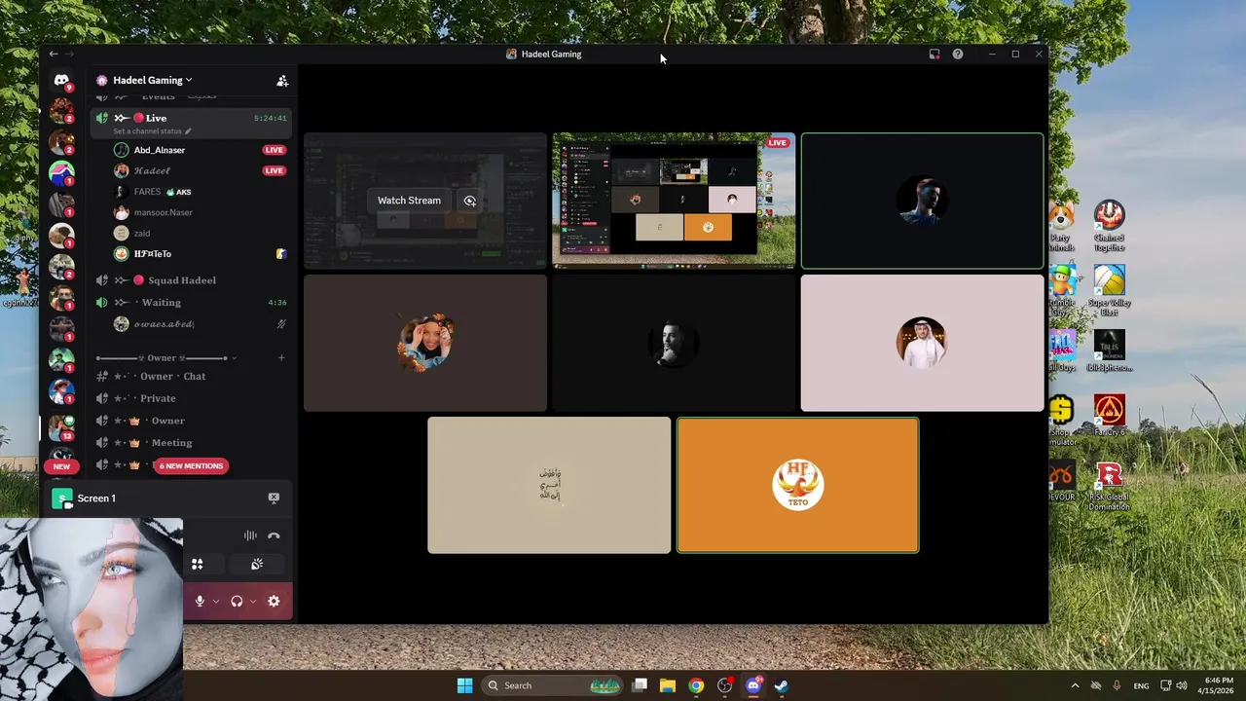1246x701 pixels.
Task: Add channel with plus in Owner category
Action: [x=281, y=357]
